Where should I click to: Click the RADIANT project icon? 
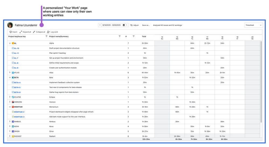13,136
